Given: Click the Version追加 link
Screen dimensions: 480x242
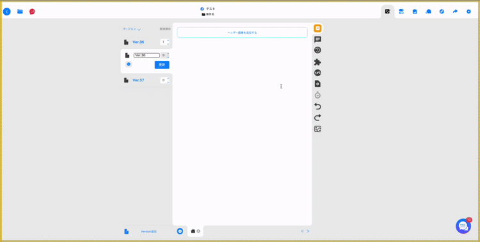Looking at the screenshot, I should click(x=148, y=232).
